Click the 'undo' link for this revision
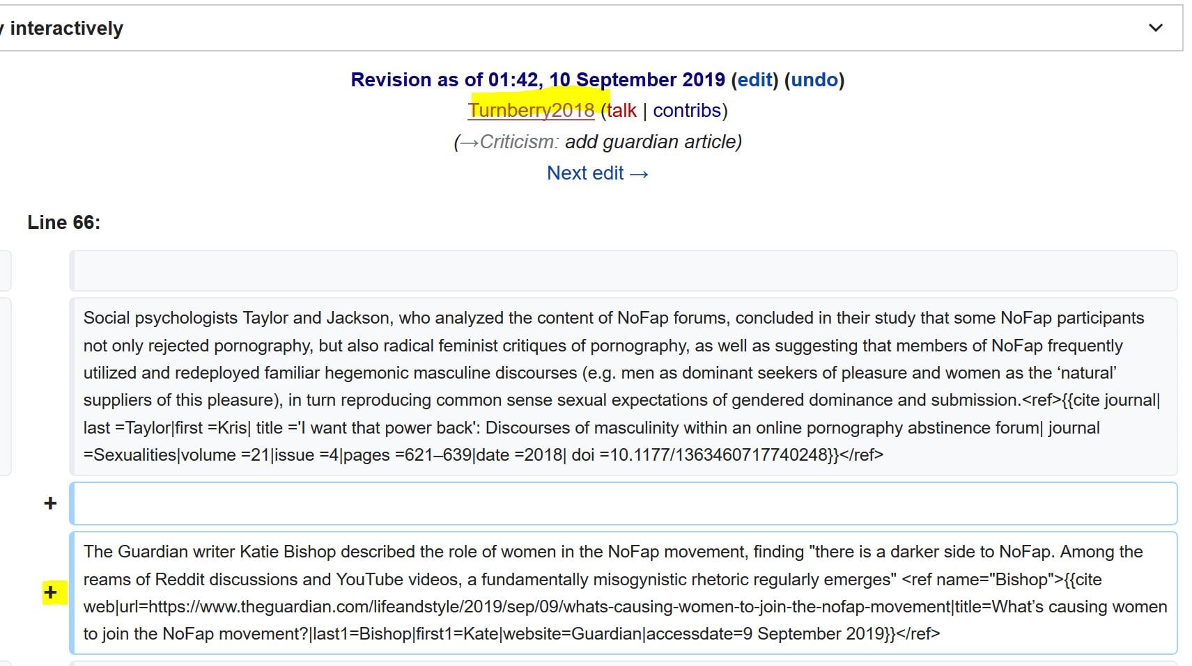The width and height of the screenshot is (1192, 666). (x=814, y=79)
